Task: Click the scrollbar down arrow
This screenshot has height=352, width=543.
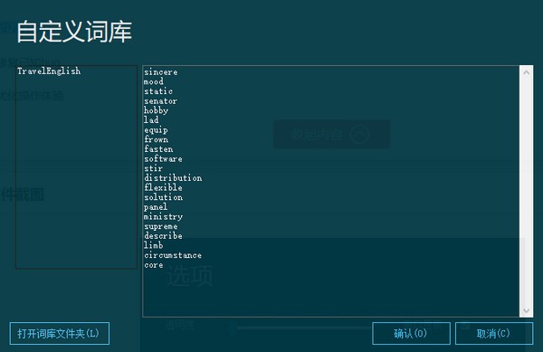Action: click(x=527, y=310)
